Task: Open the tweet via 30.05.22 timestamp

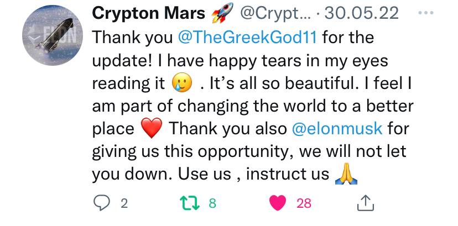Action: click(x=361, y=13)
